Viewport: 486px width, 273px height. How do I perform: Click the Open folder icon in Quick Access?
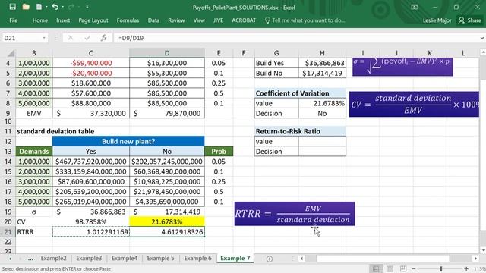[26, 7]
